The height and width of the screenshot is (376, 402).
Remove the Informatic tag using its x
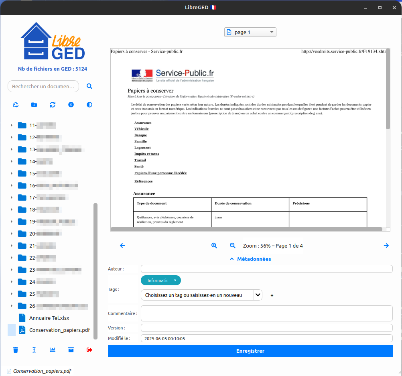point(175,280)
